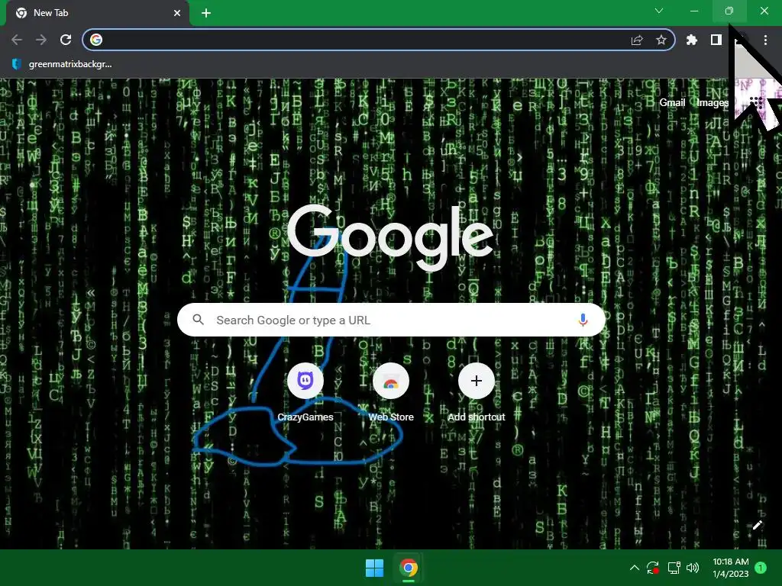This screenshot has height=586, width=782.
Task: Open the greenmatrixbackgr... bookmark
Action: 61,64
